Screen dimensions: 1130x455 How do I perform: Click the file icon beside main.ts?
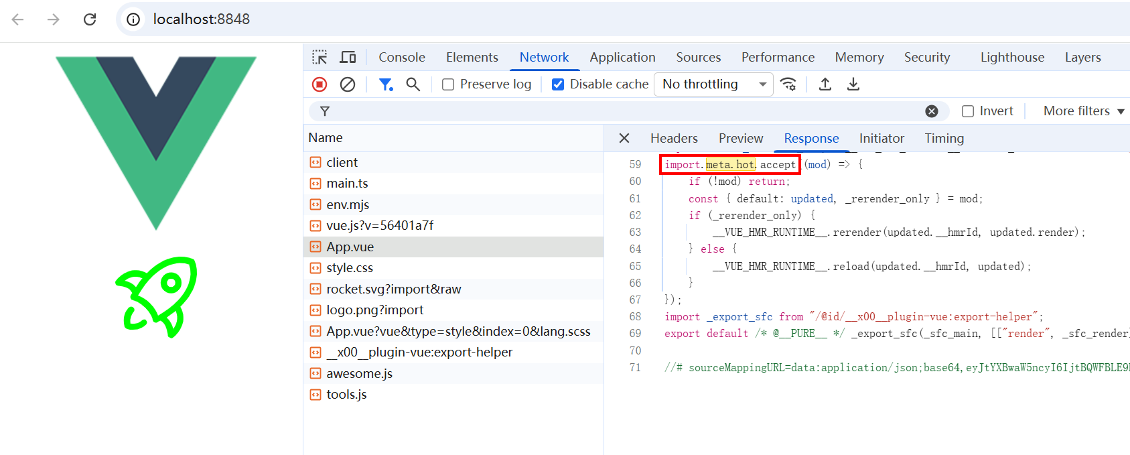pos(315,184)
